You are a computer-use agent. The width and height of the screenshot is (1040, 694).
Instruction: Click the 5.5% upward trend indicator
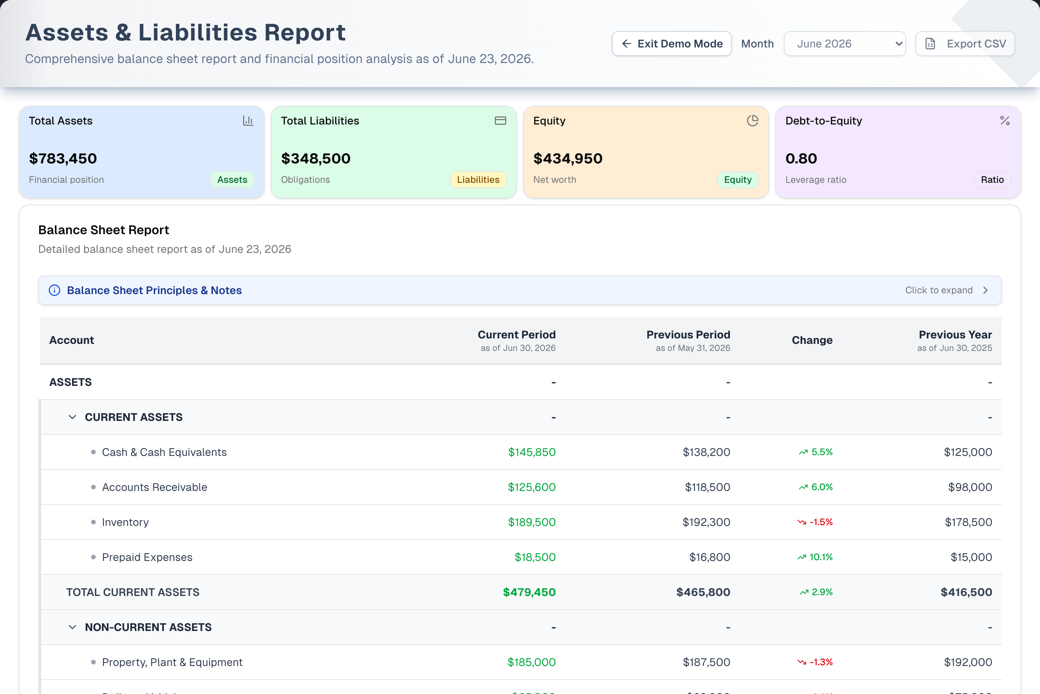pyautogui.click(x=815, y=452)
